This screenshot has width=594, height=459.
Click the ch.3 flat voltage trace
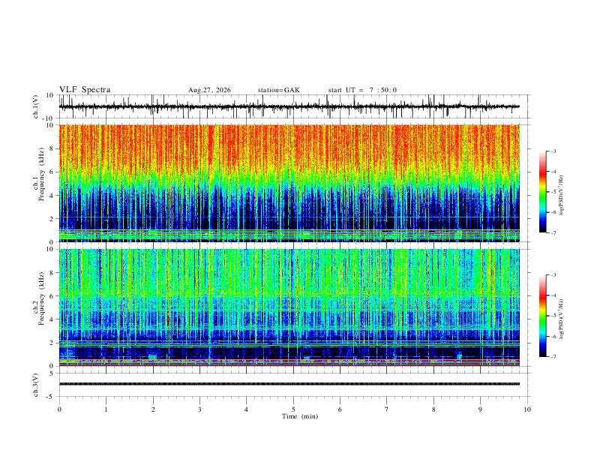pos(289,384)
